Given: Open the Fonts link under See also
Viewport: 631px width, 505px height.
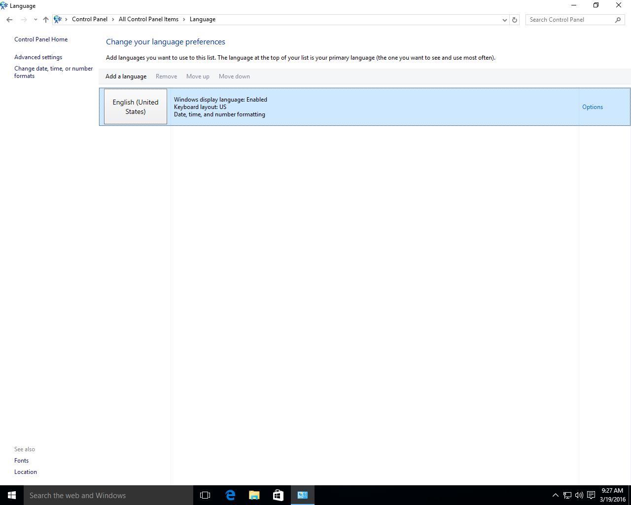Looking at the screenshot, I should (x=21, y=461).
